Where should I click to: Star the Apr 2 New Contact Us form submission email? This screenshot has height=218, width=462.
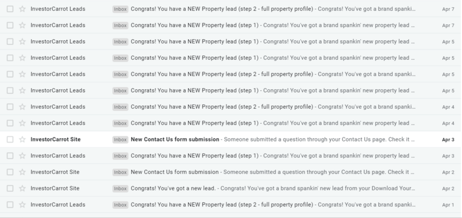coord(23,172)
